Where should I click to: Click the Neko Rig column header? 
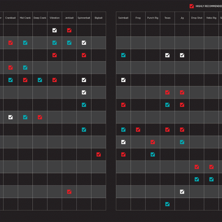point(211,18)
